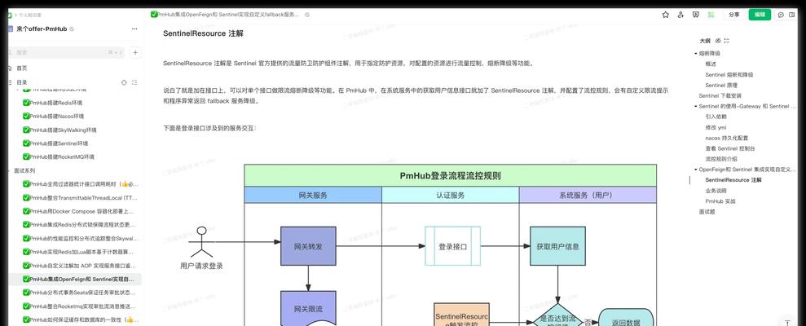Click the green grid apps icon
Screen dimensions: 806x326
click(x=711, y=15)
